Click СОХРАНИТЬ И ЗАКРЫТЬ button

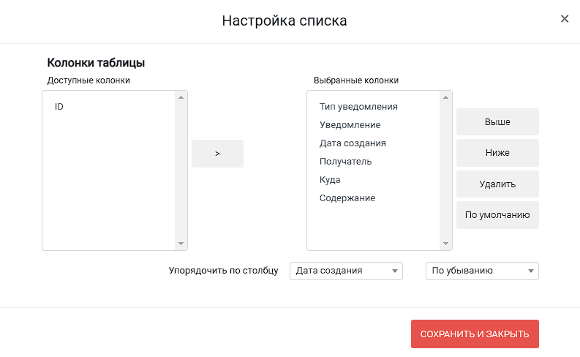(475, 334)
